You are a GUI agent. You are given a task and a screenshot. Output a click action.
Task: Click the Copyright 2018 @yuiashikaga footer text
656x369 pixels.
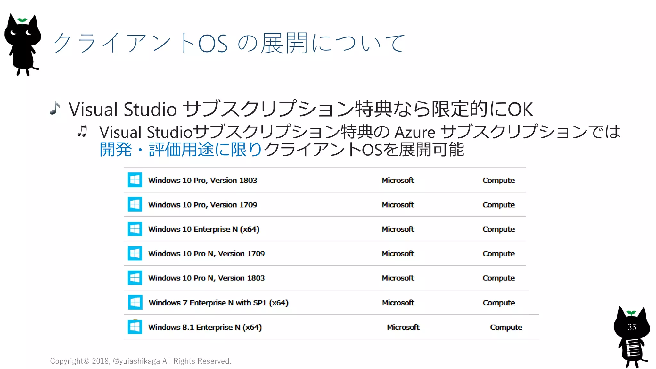[141, 361]
